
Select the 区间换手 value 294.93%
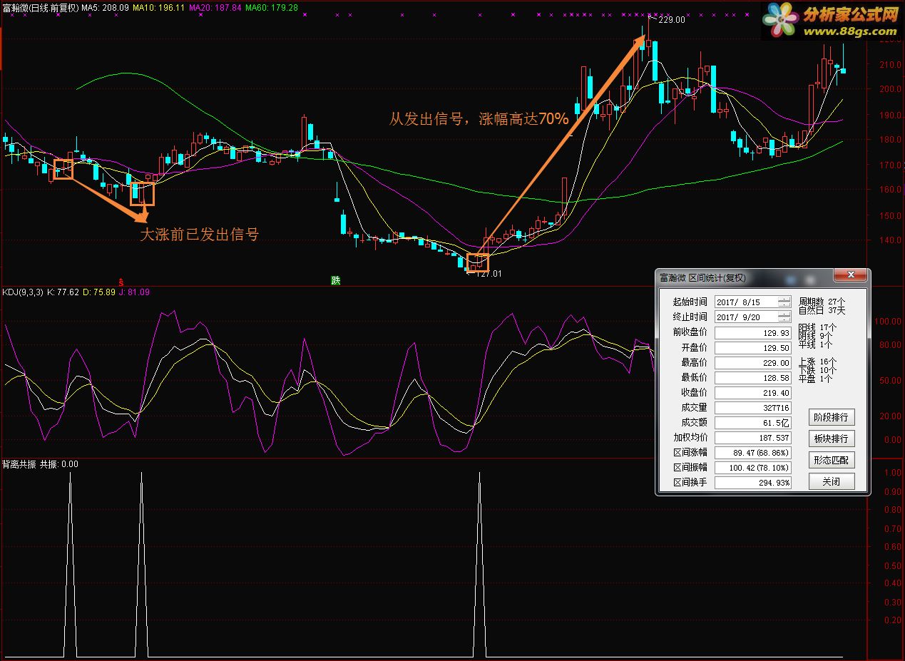pyautogui.click(x=752, y=483)
